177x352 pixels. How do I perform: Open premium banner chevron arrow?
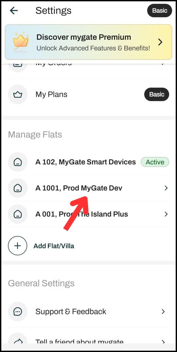[160, 42]
